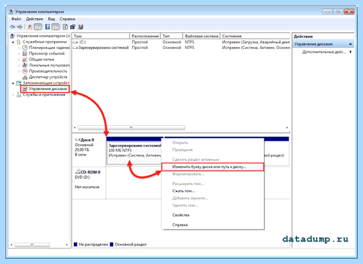Image resolution: width=363 pixels, height=264 pixels.
Task: Sort by the Состояние column header
Action: pos(255,36)
